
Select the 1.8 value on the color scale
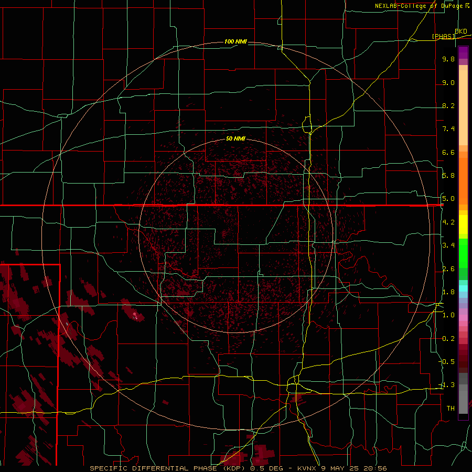click(448, 292)
